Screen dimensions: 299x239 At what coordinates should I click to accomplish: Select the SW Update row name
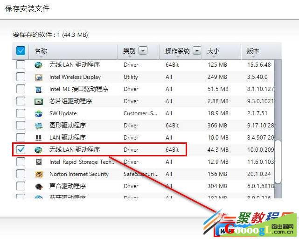click(63, 113)
